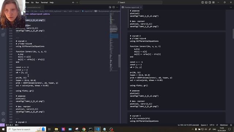
Task: Switch to the presentation.md tab
Action: point(34,7)
